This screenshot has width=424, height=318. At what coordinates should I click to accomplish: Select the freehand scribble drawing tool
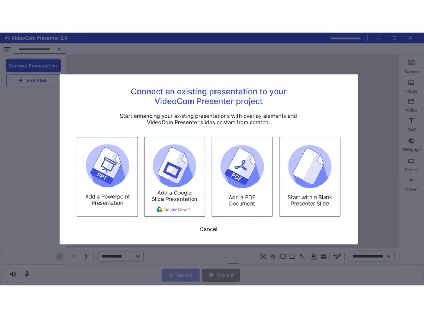pyautogui.click(x=273, y=257)
